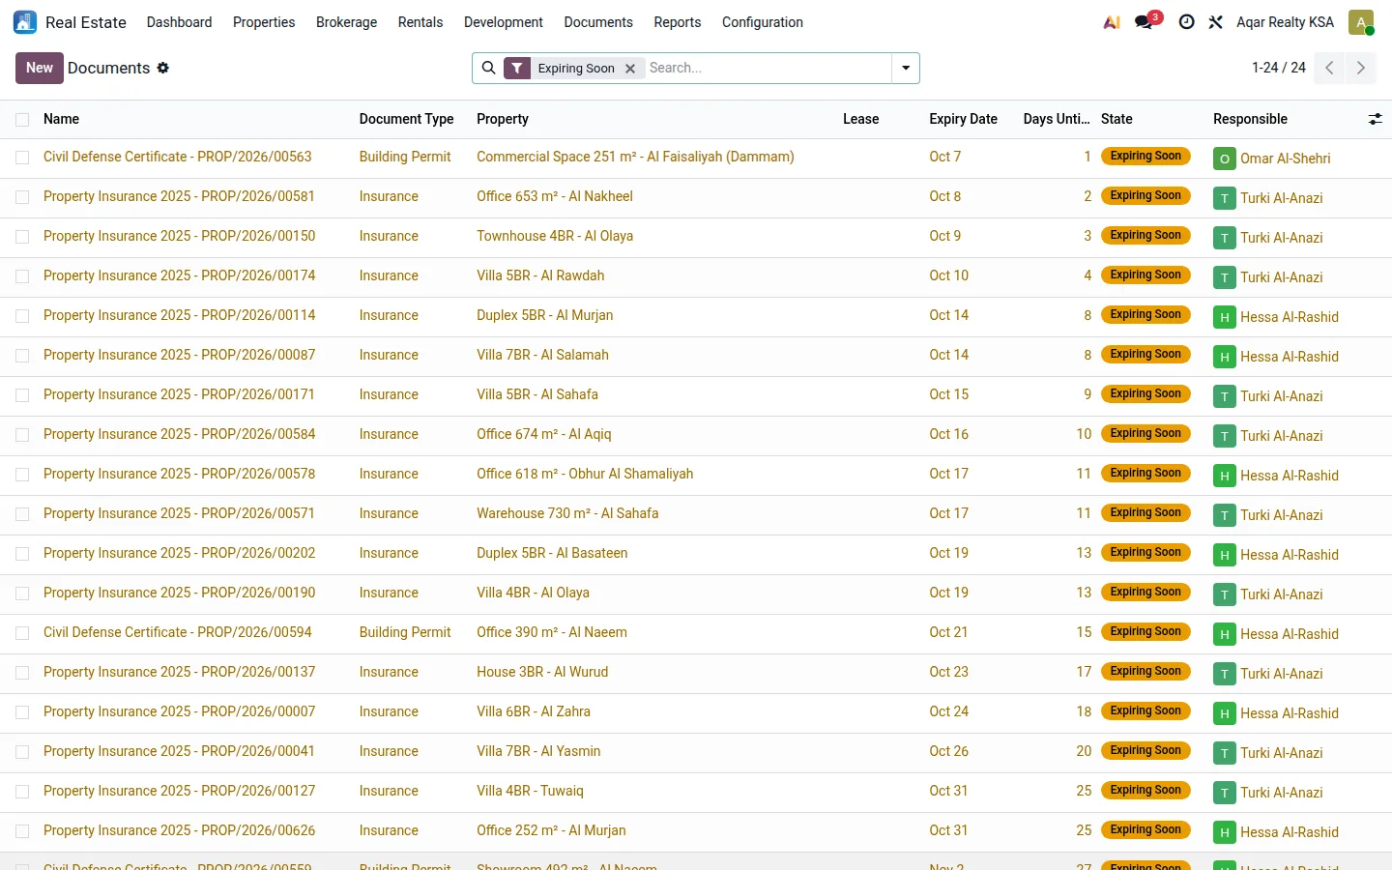
Task: Click the 1-24 / 24 pager counter
Action: [1278, 68]
